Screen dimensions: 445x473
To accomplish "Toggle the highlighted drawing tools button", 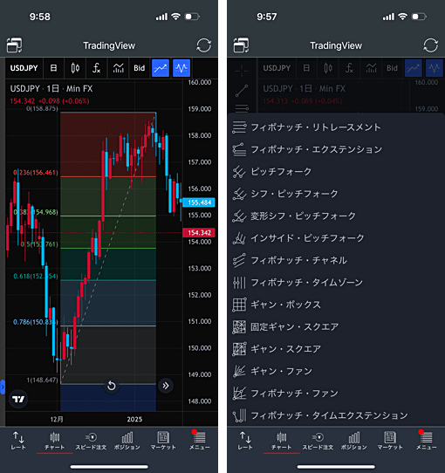I will (x=161, y=68).
